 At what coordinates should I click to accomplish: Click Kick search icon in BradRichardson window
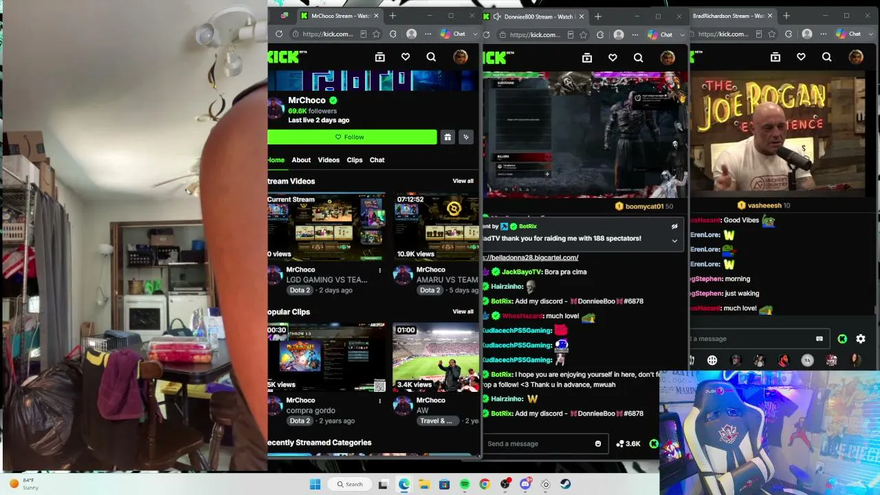pos(826,57)
